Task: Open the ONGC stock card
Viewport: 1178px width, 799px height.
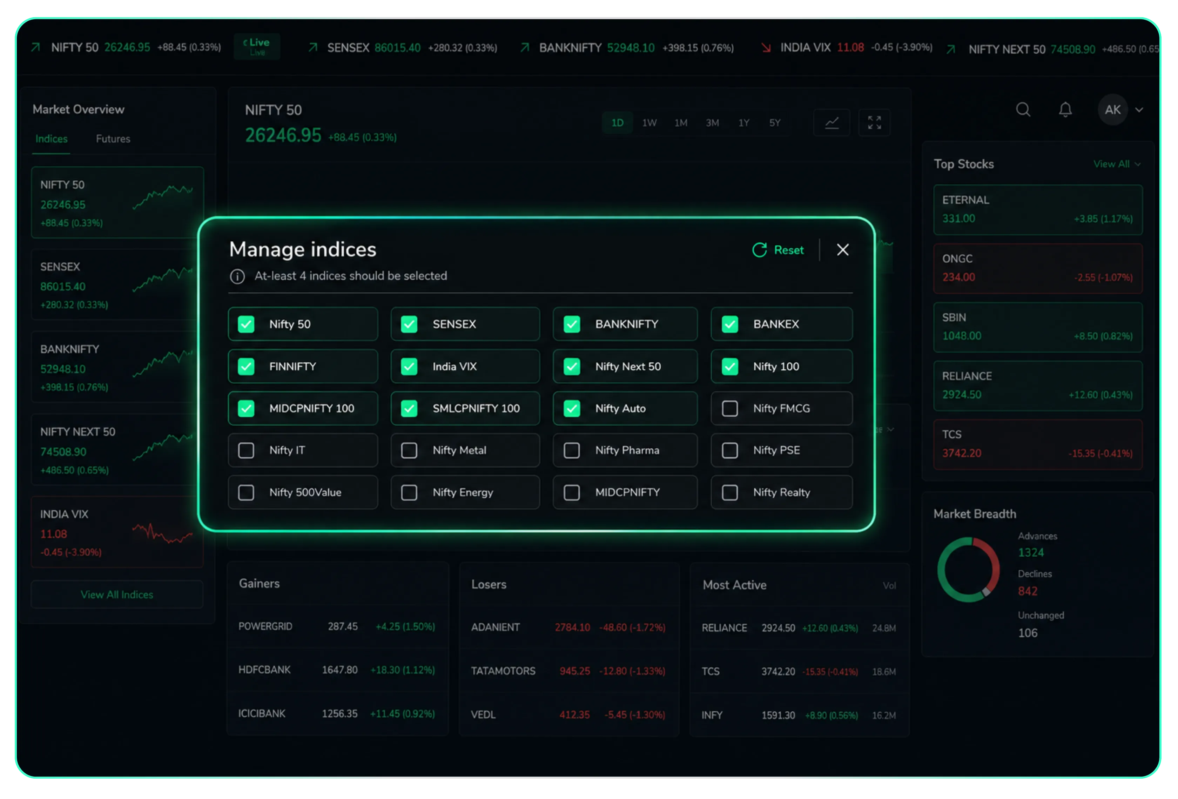Action: pos(1038,268)
